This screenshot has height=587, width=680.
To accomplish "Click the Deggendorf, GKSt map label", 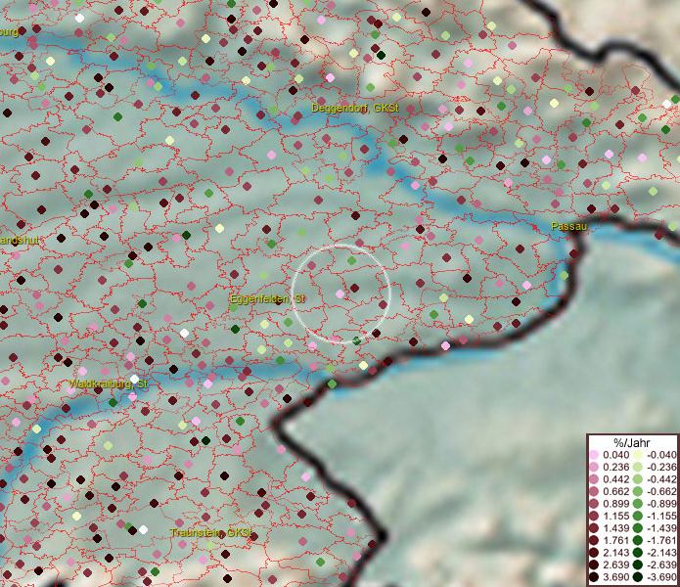I will pos(355,108).
